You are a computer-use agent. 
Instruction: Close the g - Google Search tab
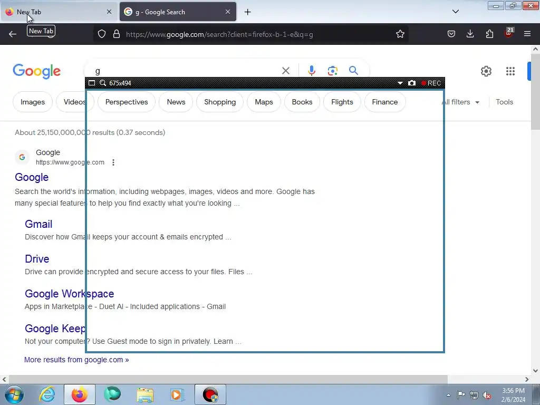[228, 12]
